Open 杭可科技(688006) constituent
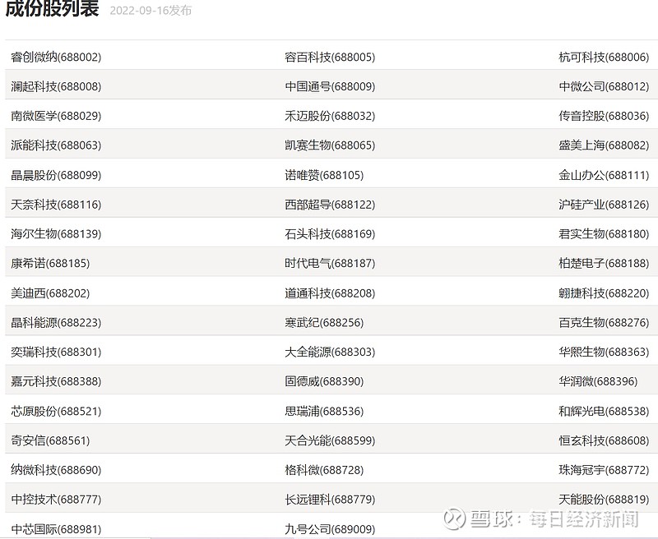The height and width of the screenshot is (539, 658). 604,57
